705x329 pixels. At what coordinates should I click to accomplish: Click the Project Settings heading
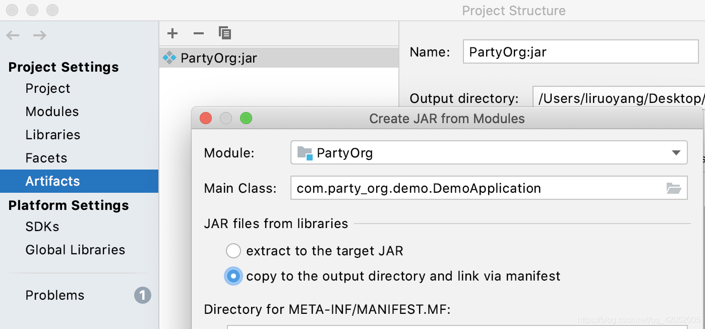[64, 67]
